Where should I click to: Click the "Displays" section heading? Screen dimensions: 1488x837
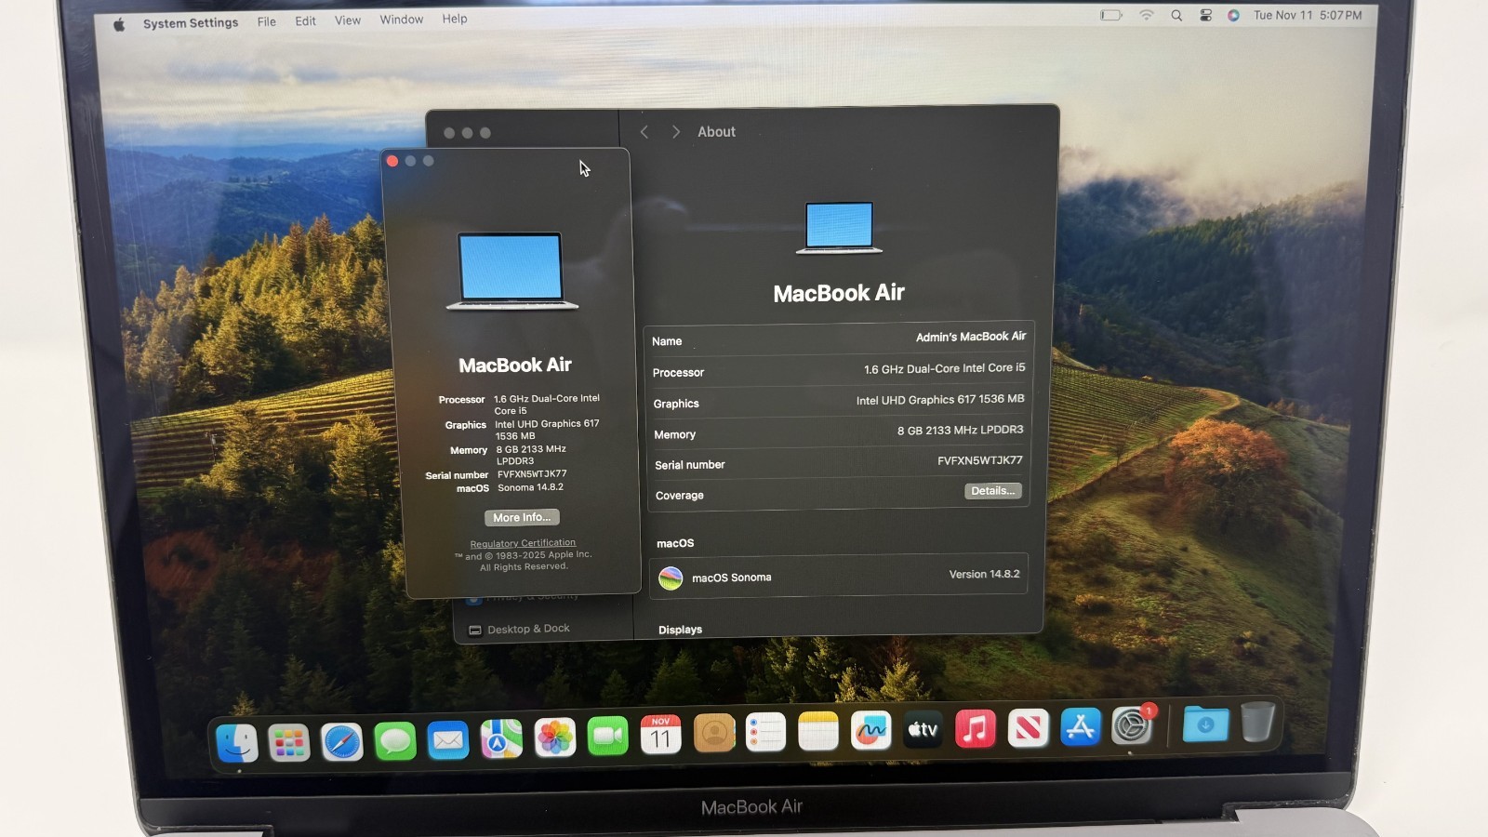[x=680, y=630]
